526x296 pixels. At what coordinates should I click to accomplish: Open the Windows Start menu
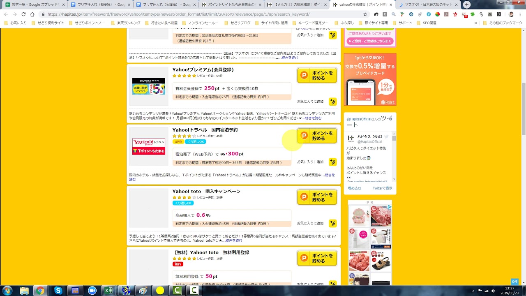click(x=7, y=291)
